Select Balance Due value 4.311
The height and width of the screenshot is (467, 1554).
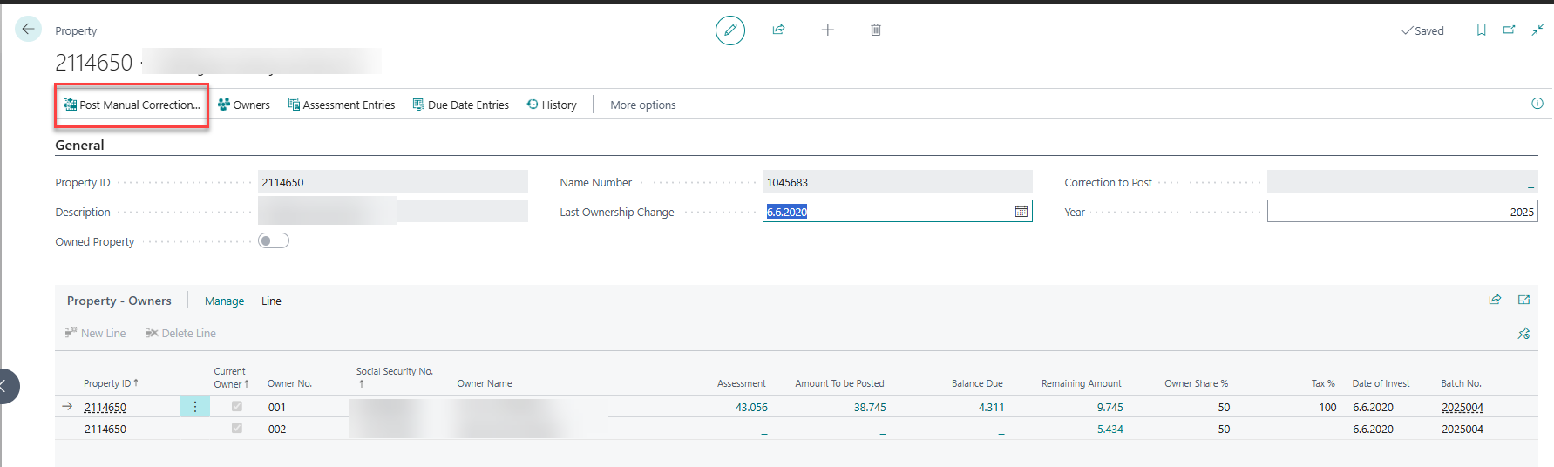991,407
